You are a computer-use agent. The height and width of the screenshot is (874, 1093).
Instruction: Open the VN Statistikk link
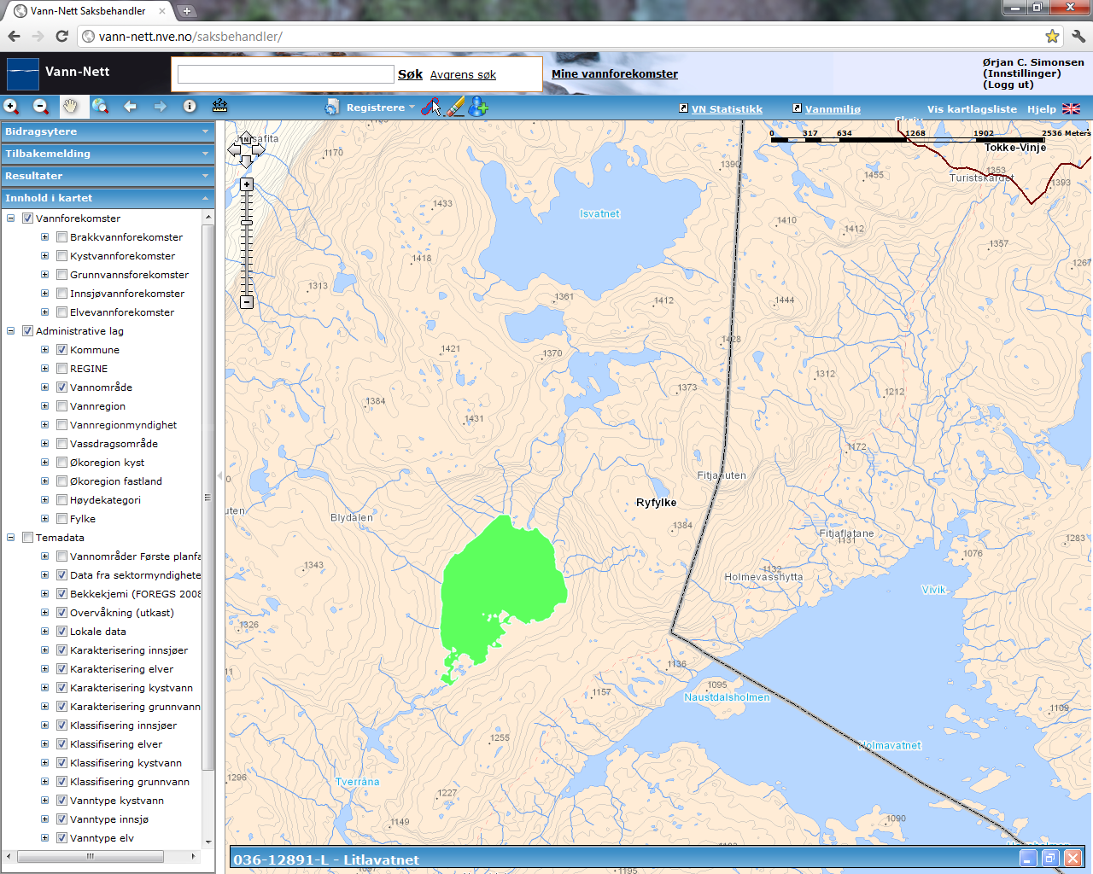(x=727, y=109)
